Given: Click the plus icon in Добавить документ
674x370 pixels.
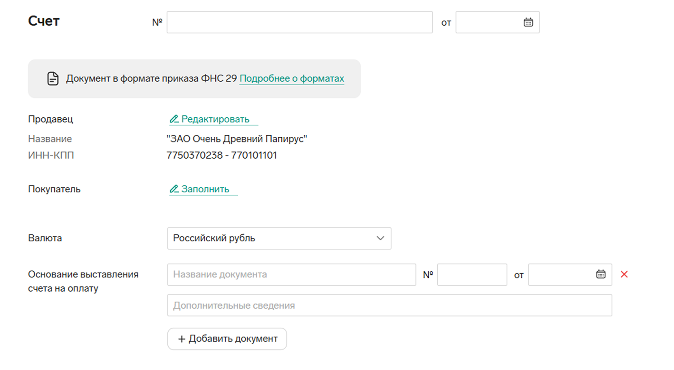Looking at the screenshot, I should click(181, 339).
